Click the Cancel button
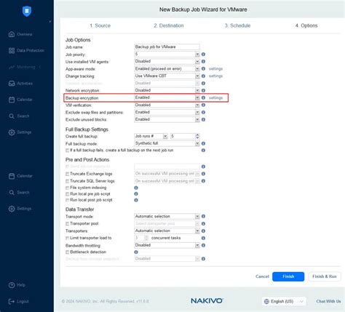 [x=262, y=276]
